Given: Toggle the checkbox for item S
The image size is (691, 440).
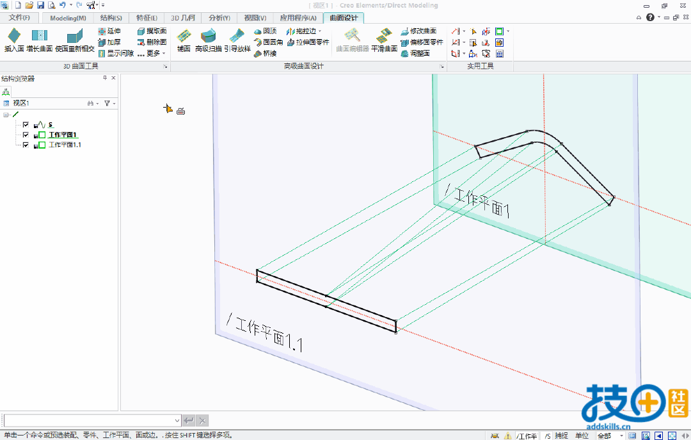Looking at the screenshot, I should [x=26, y=124].
